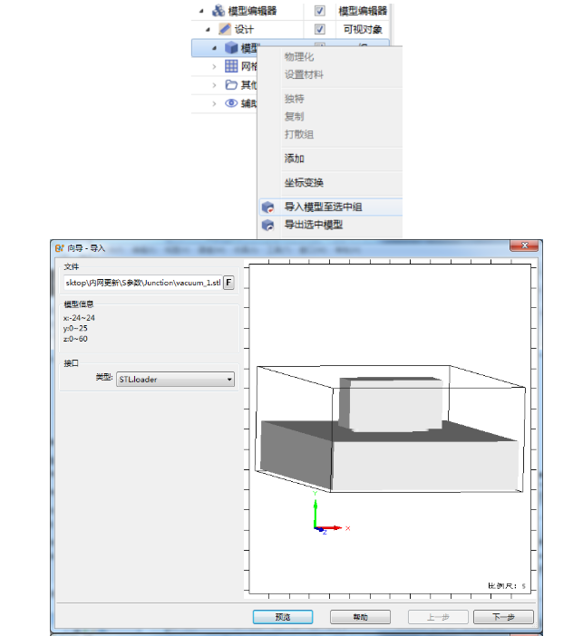Click the F file browse button
Screen dimensions: 573x636
pos(228,283)
